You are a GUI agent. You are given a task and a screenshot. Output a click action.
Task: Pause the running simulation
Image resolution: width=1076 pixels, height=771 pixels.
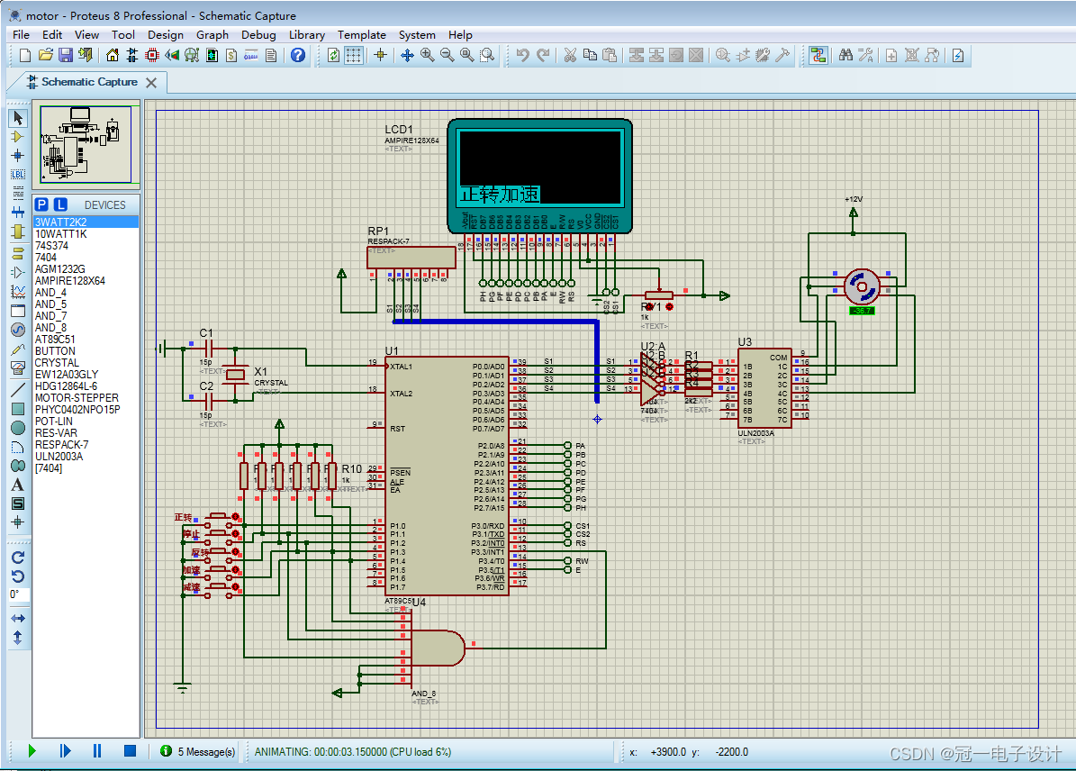[97, 751]
